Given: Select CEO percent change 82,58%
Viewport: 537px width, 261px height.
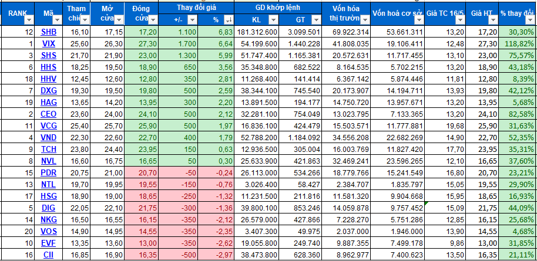Looking at the screenshot, I should pyautogui.click(x=518, y=114).
